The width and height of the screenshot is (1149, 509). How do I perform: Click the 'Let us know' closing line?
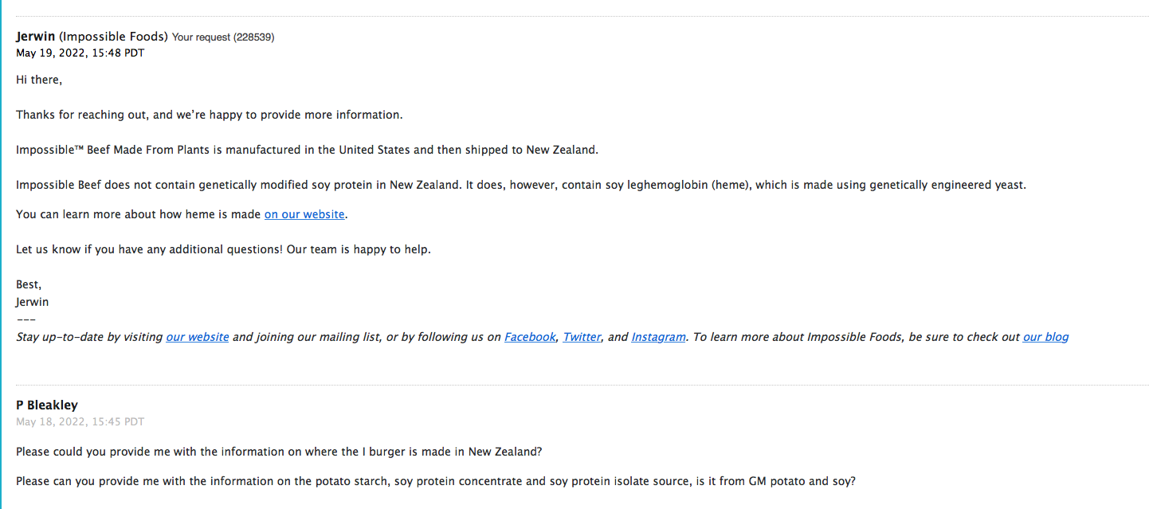tap(223, 249)
